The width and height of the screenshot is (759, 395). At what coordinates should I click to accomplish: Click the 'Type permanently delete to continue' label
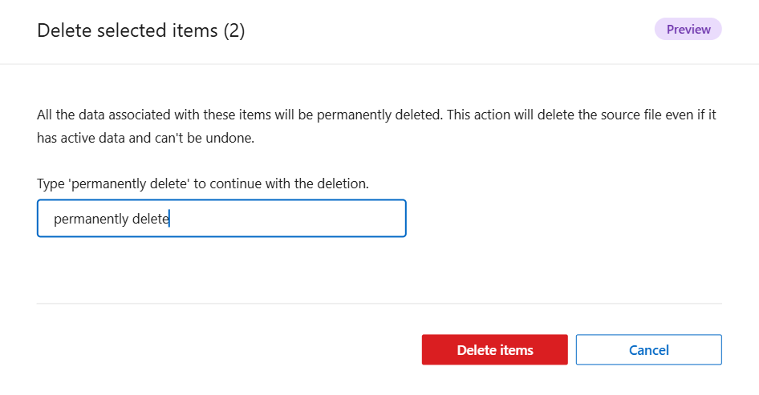202,183
